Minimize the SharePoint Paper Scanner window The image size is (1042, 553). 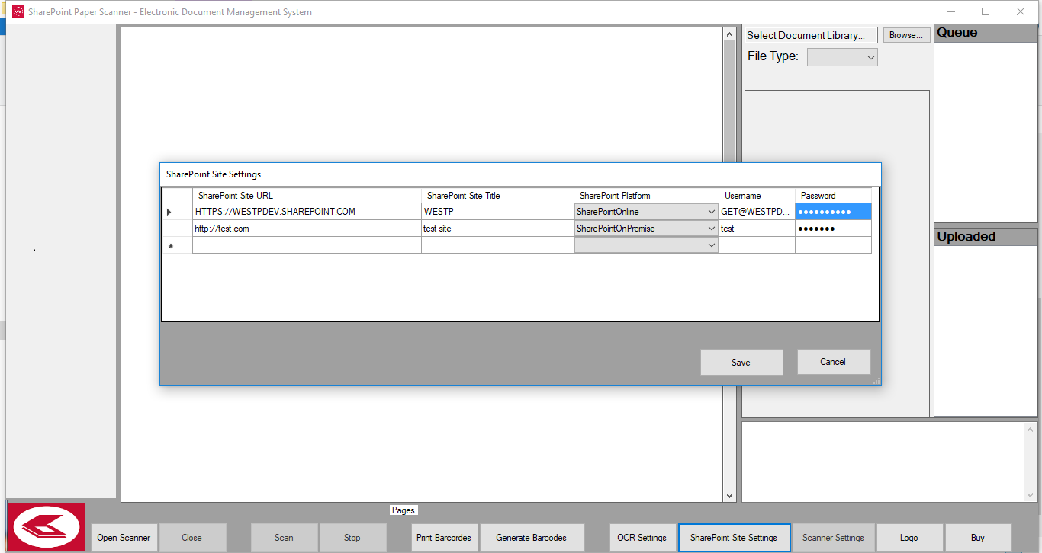pyautogui.click(x=950, y=11)
